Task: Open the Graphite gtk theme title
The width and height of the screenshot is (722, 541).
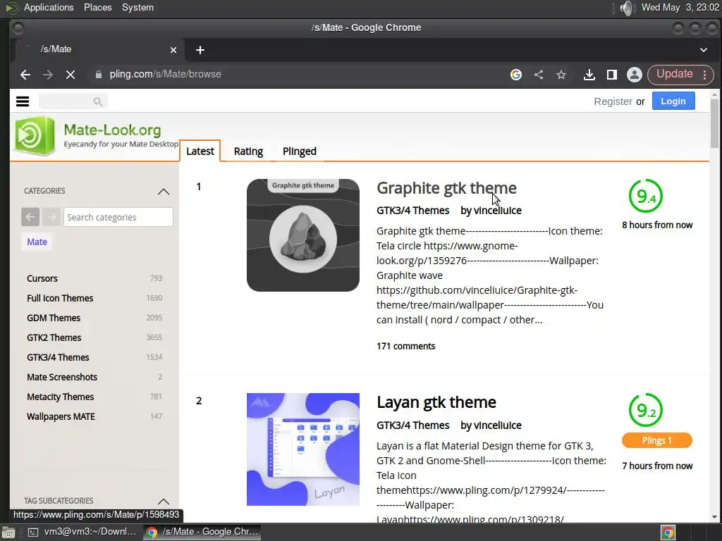Action: click(x=446, y=188)
